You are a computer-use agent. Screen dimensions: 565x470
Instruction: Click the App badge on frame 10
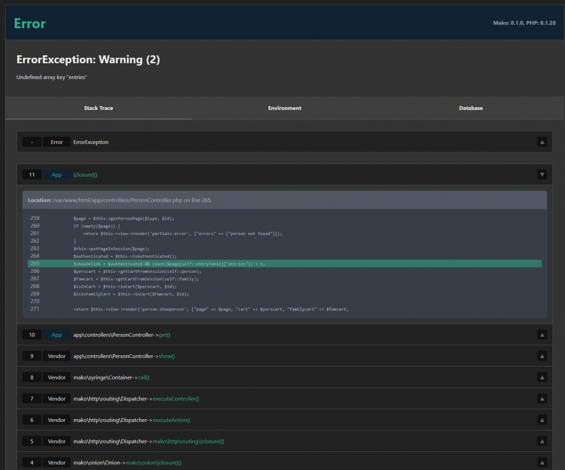click(56, 335)
